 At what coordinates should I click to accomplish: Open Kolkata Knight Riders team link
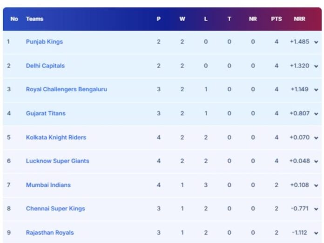pyautogui.click(x=56, y=137)
